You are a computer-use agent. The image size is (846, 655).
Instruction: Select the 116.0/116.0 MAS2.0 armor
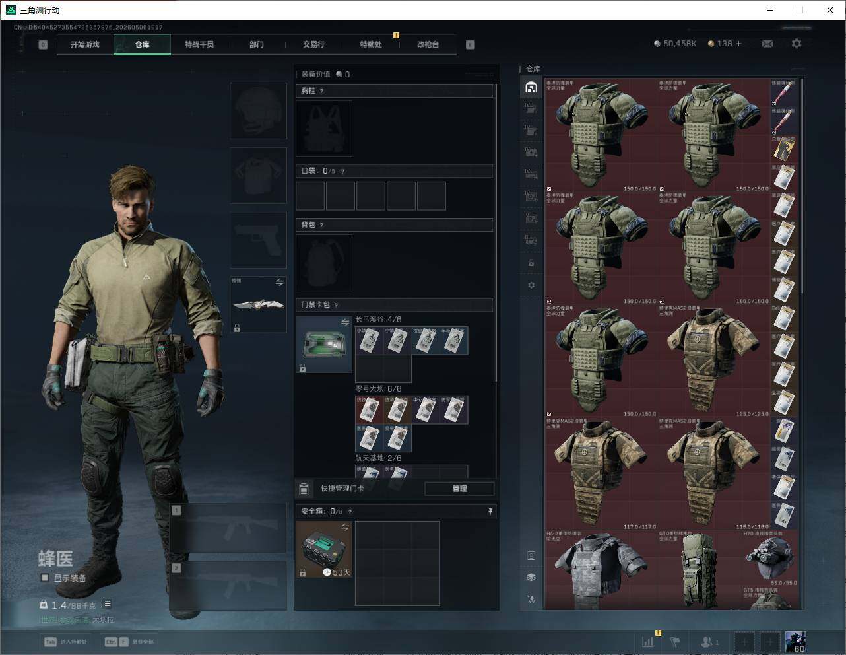click(x=714, y=473)
